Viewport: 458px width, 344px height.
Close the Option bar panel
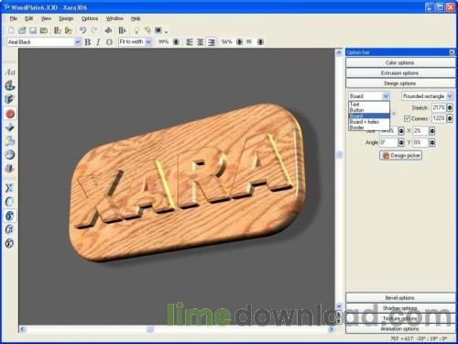(452, 52)
